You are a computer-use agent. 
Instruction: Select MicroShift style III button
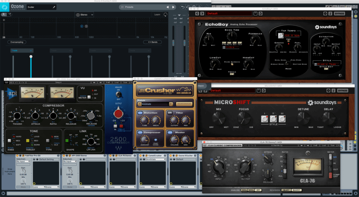coord(282,119)
